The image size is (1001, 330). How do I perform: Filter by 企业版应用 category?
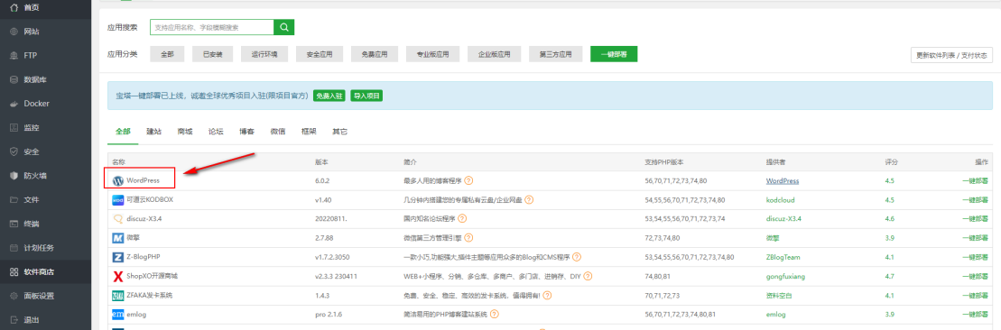pyautogui.click(x=494, y=54)
